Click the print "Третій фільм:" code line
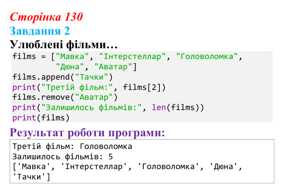The image size is (282, 193). [89, 87]
